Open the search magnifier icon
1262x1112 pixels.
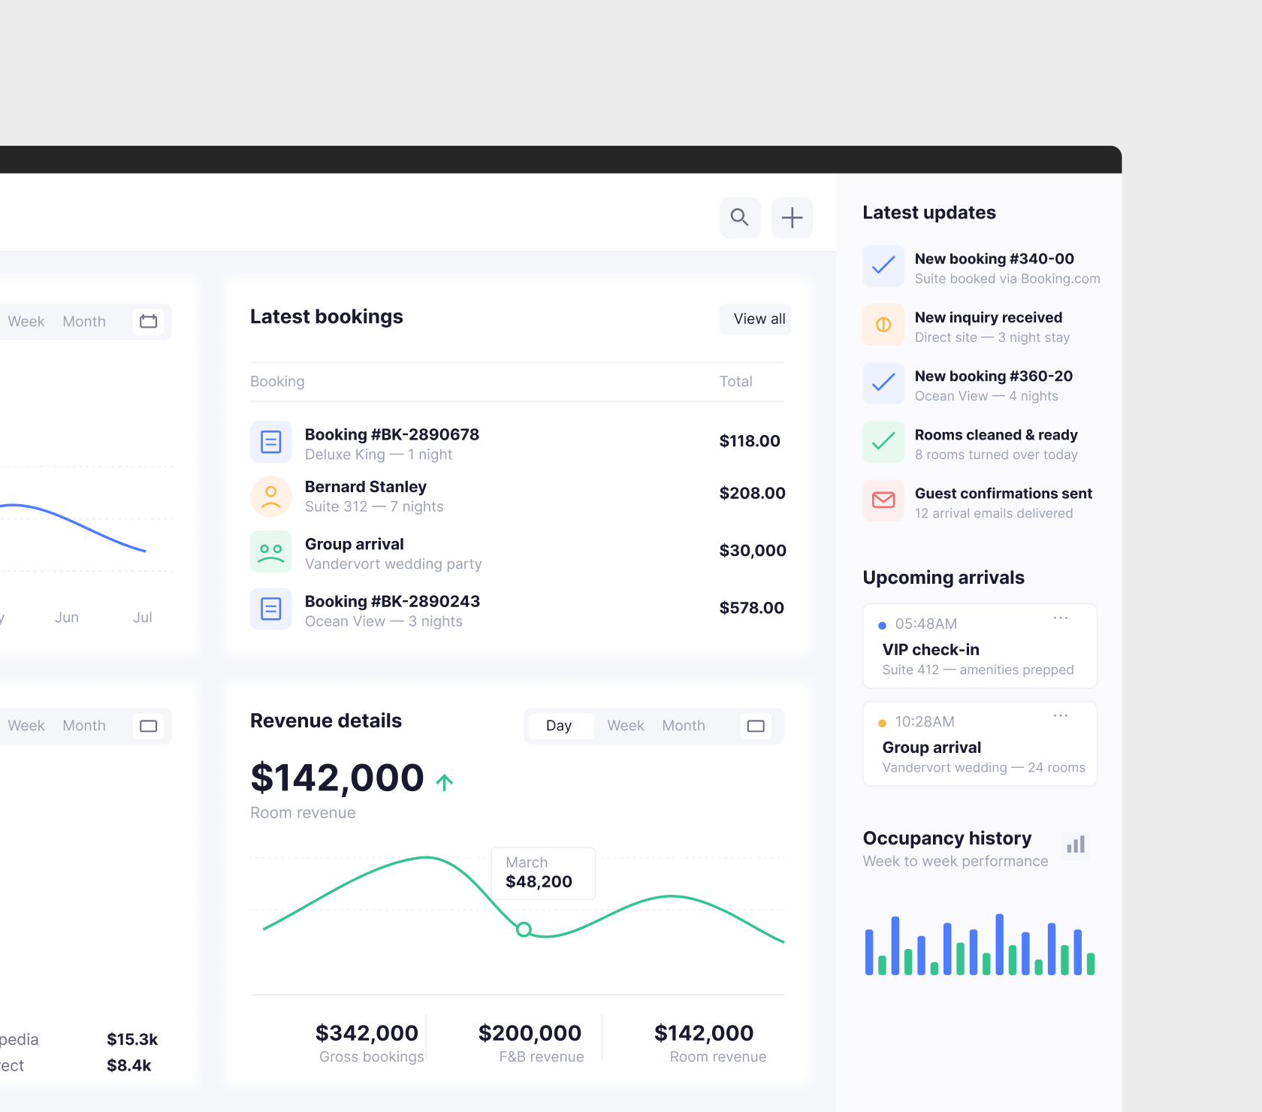tap(740, 218)
